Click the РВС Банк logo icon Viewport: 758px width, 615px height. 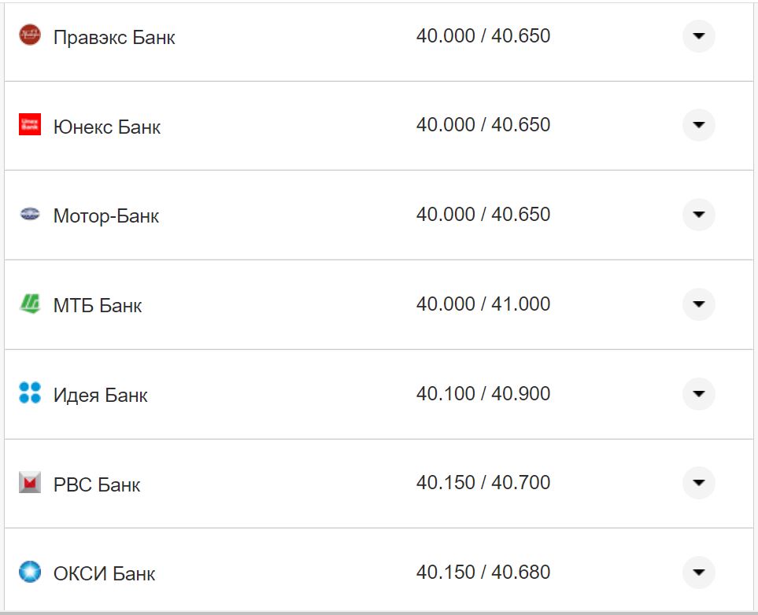[x=30, y=483]
